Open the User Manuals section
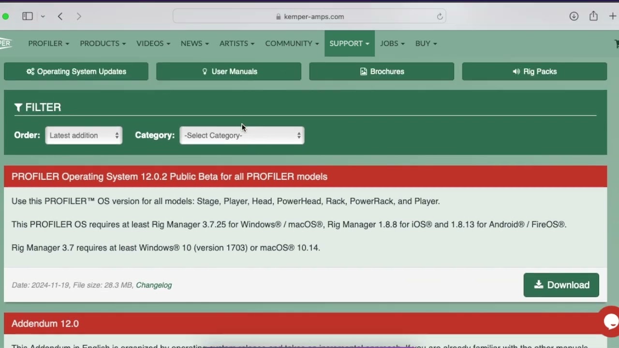 pos(229,72)
